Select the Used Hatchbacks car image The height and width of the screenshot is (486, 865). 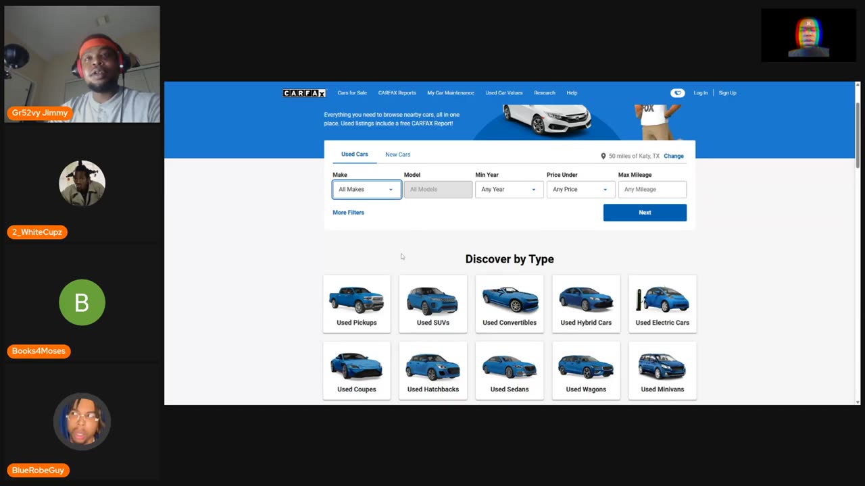[x=433, y=367]
